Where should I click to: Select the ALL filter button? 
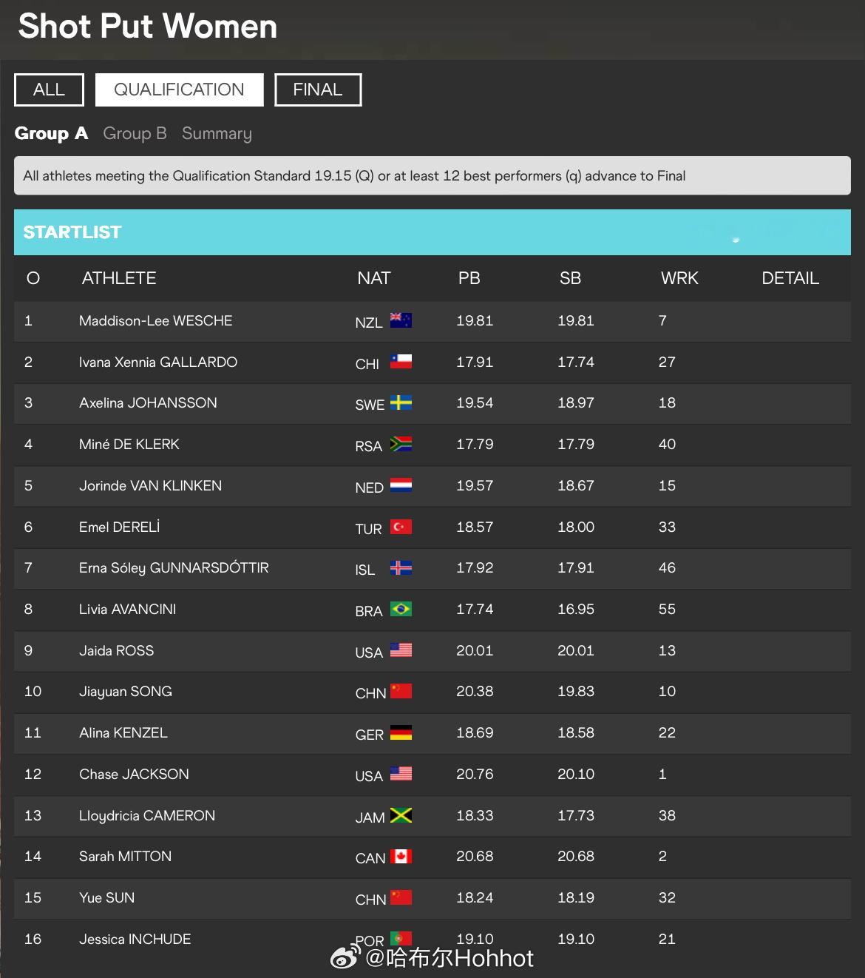(49, 90)
